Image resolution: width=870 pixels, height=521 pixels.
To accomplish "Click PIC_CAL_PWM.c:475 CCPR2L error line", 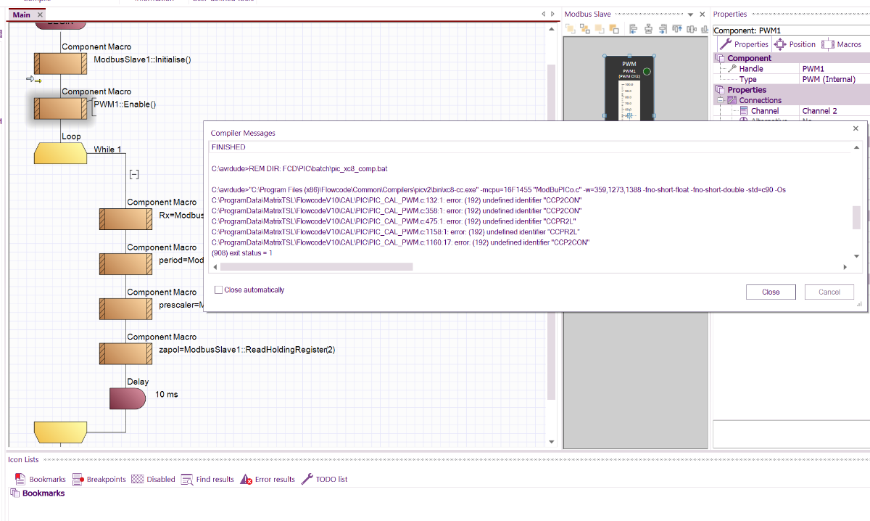I will [x=394, y=221].
